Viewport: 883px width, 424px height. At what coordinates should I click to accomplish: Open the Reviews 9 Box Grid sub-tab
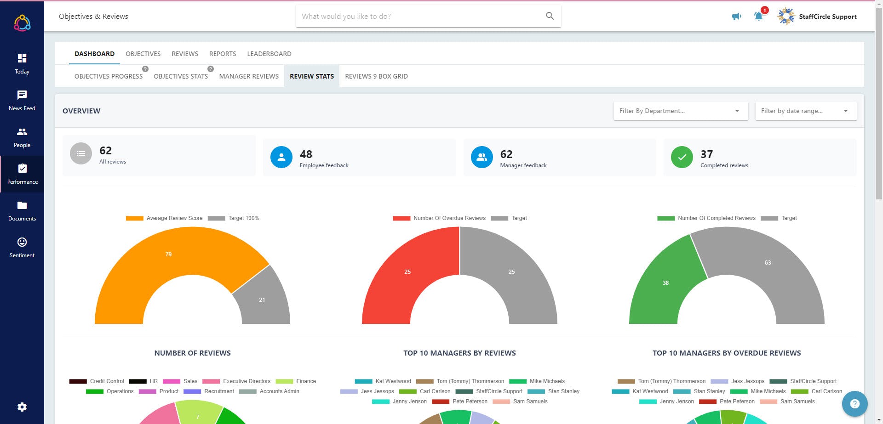click(x=376, y=76)
